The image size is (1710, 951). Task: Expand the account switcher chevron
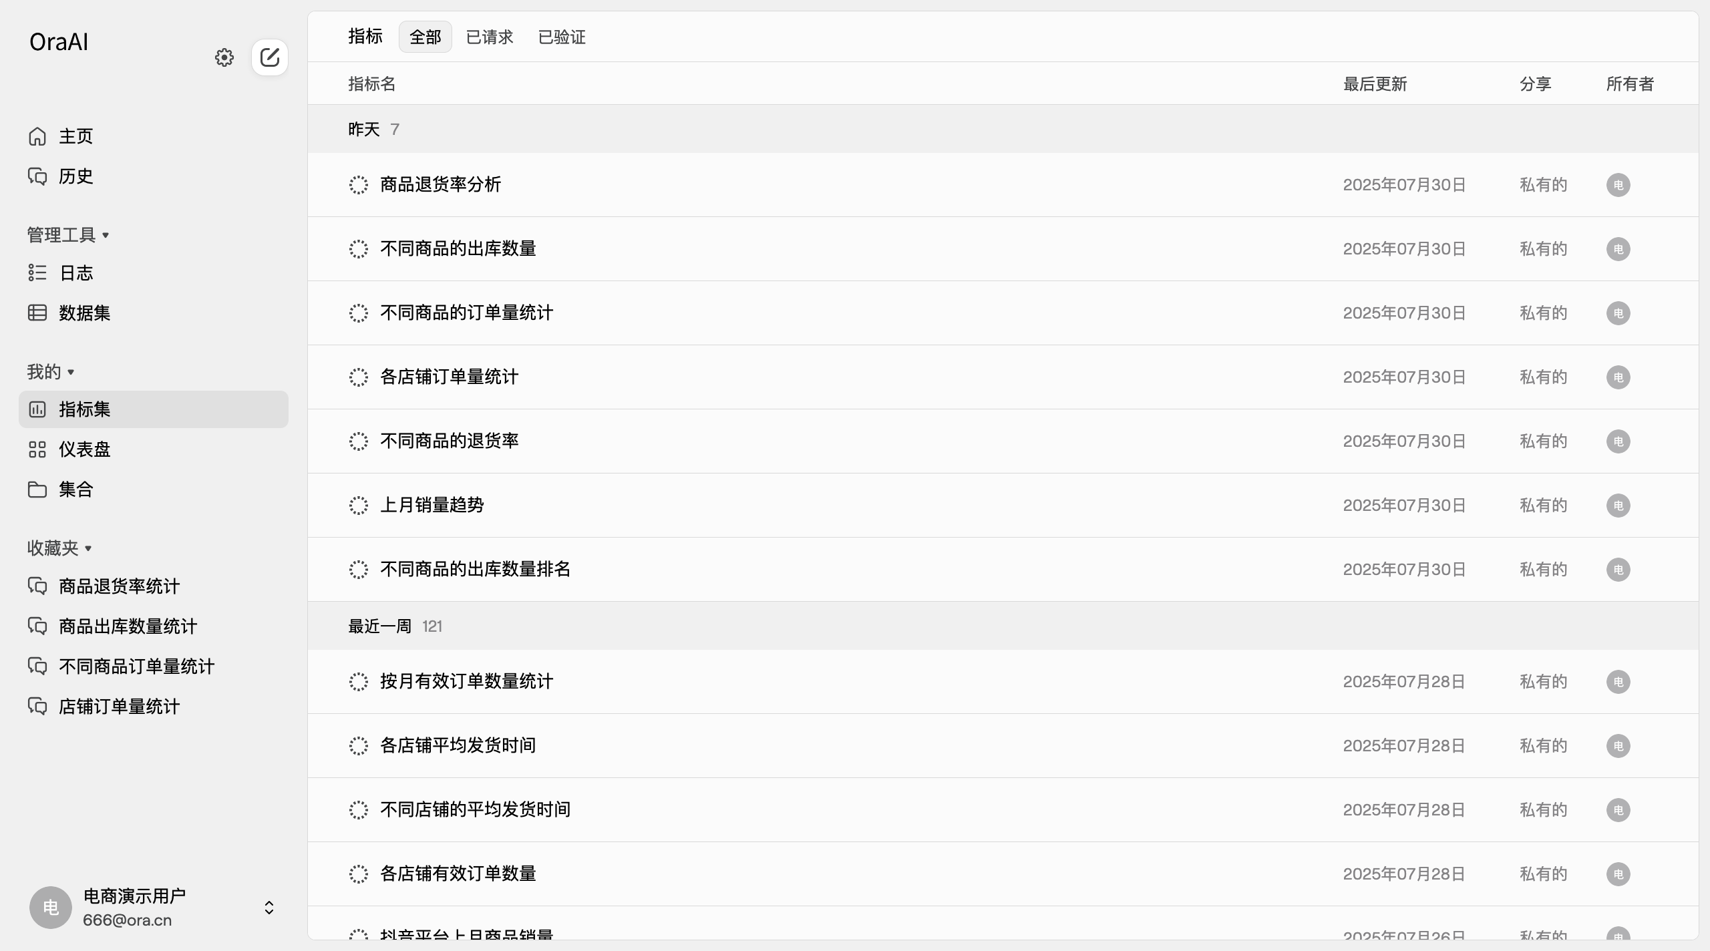(270, 907)
